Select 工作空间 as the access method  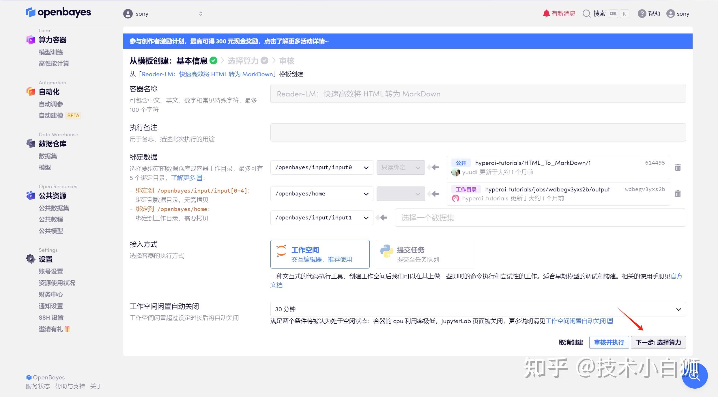tap(320, 254)
